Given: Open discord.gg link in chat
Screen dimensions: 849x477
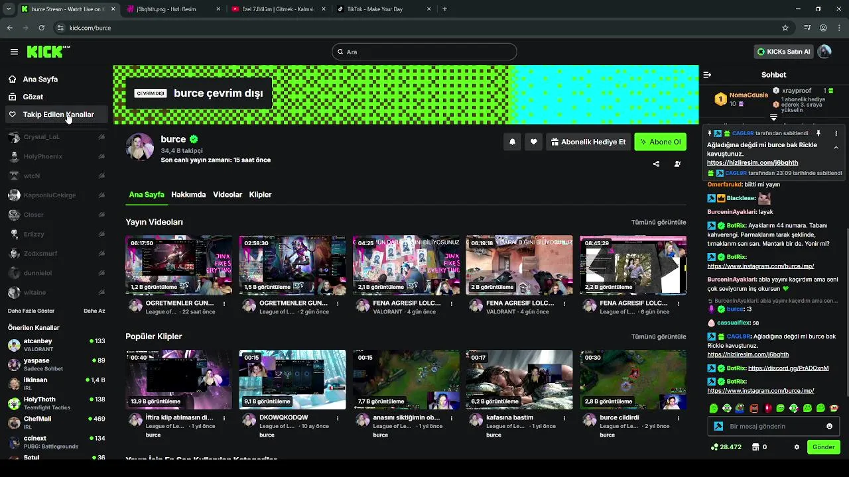Looking at the screenshot, I should click(788, 368).
